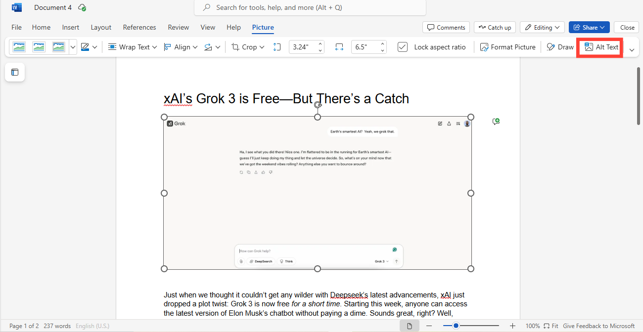Switch to the Layout tab
This screenshot has width=643, height=332.
tap(101, 27)
